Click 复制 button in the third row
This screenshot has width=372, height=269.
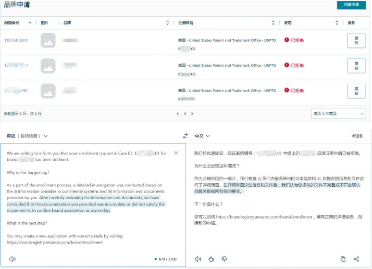pos(356,90)
